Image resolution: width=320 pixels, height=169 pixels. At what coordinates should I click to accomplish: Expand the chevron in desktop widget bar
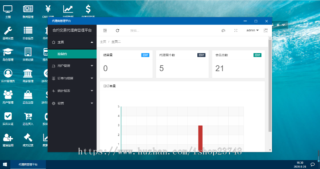(x=283, y=25)
